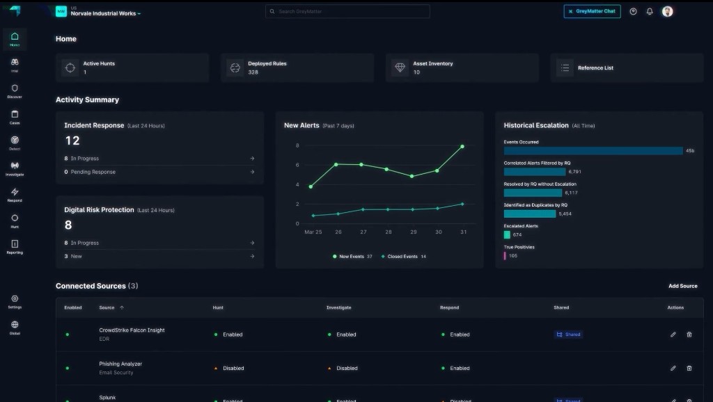This screenshot has height=402, width=713.
Task: Expand Digital Risk Protection In Progress arrow
Action: pos(252,243)
